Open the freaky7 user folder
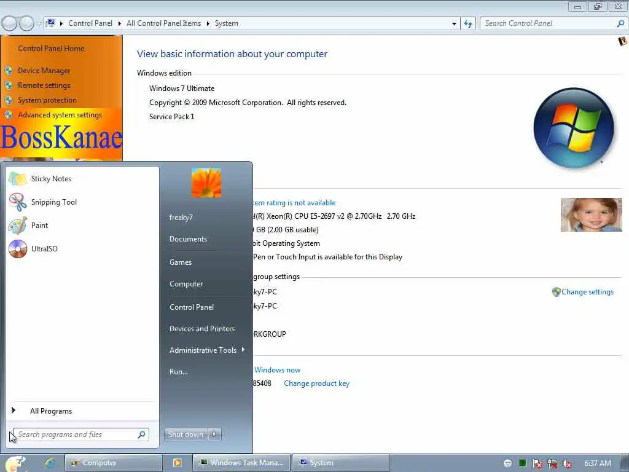Viewport: 629px width, 472px height. tap(181, 217)
